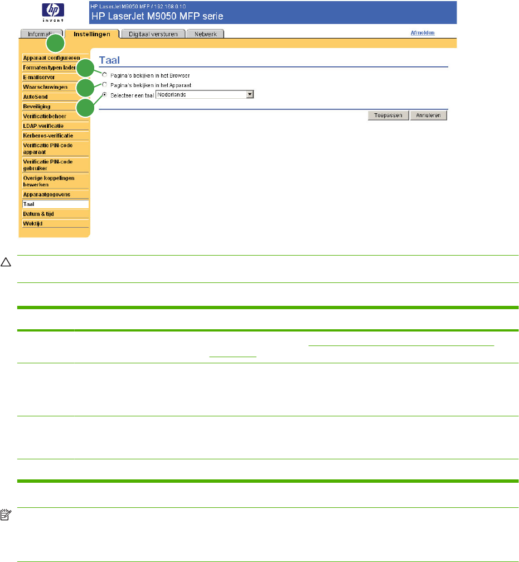519x562 pixels.
Task: Open Apparaat configureren in sidebar
Action: tap(55, 57)
